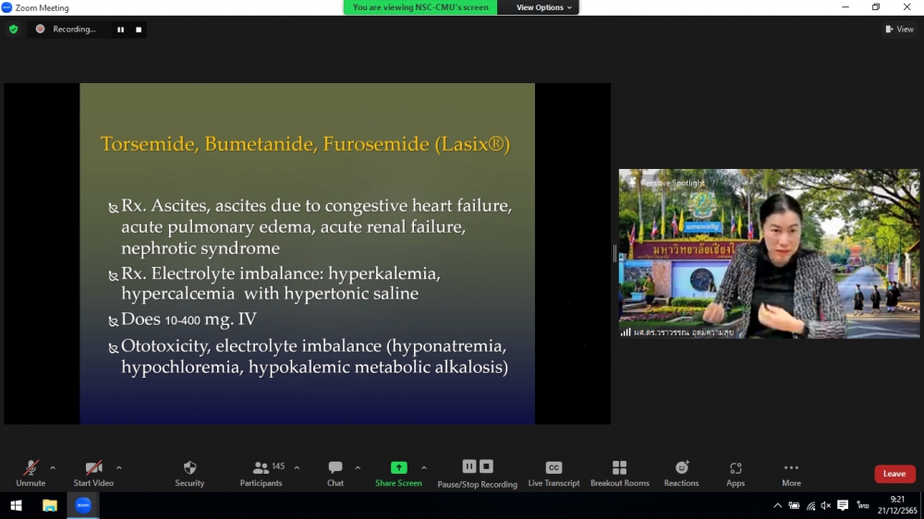Open the Chat panel
The height and width of the screenshot is (519, 924).
pos(335,468)
